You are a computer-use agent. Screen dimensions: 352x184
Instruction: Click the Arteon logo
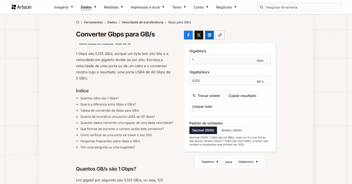coord(21,7)
